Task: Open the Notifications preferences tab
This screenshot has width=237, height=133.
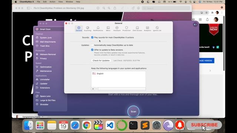Action: (x=98, y=28)
